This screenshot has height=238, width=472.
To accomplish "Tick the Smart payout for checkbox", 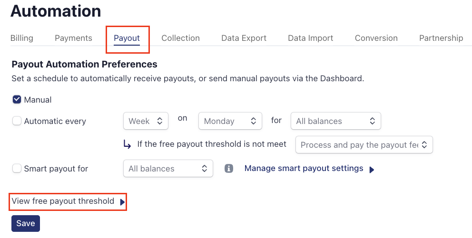I will pos(17,169).
